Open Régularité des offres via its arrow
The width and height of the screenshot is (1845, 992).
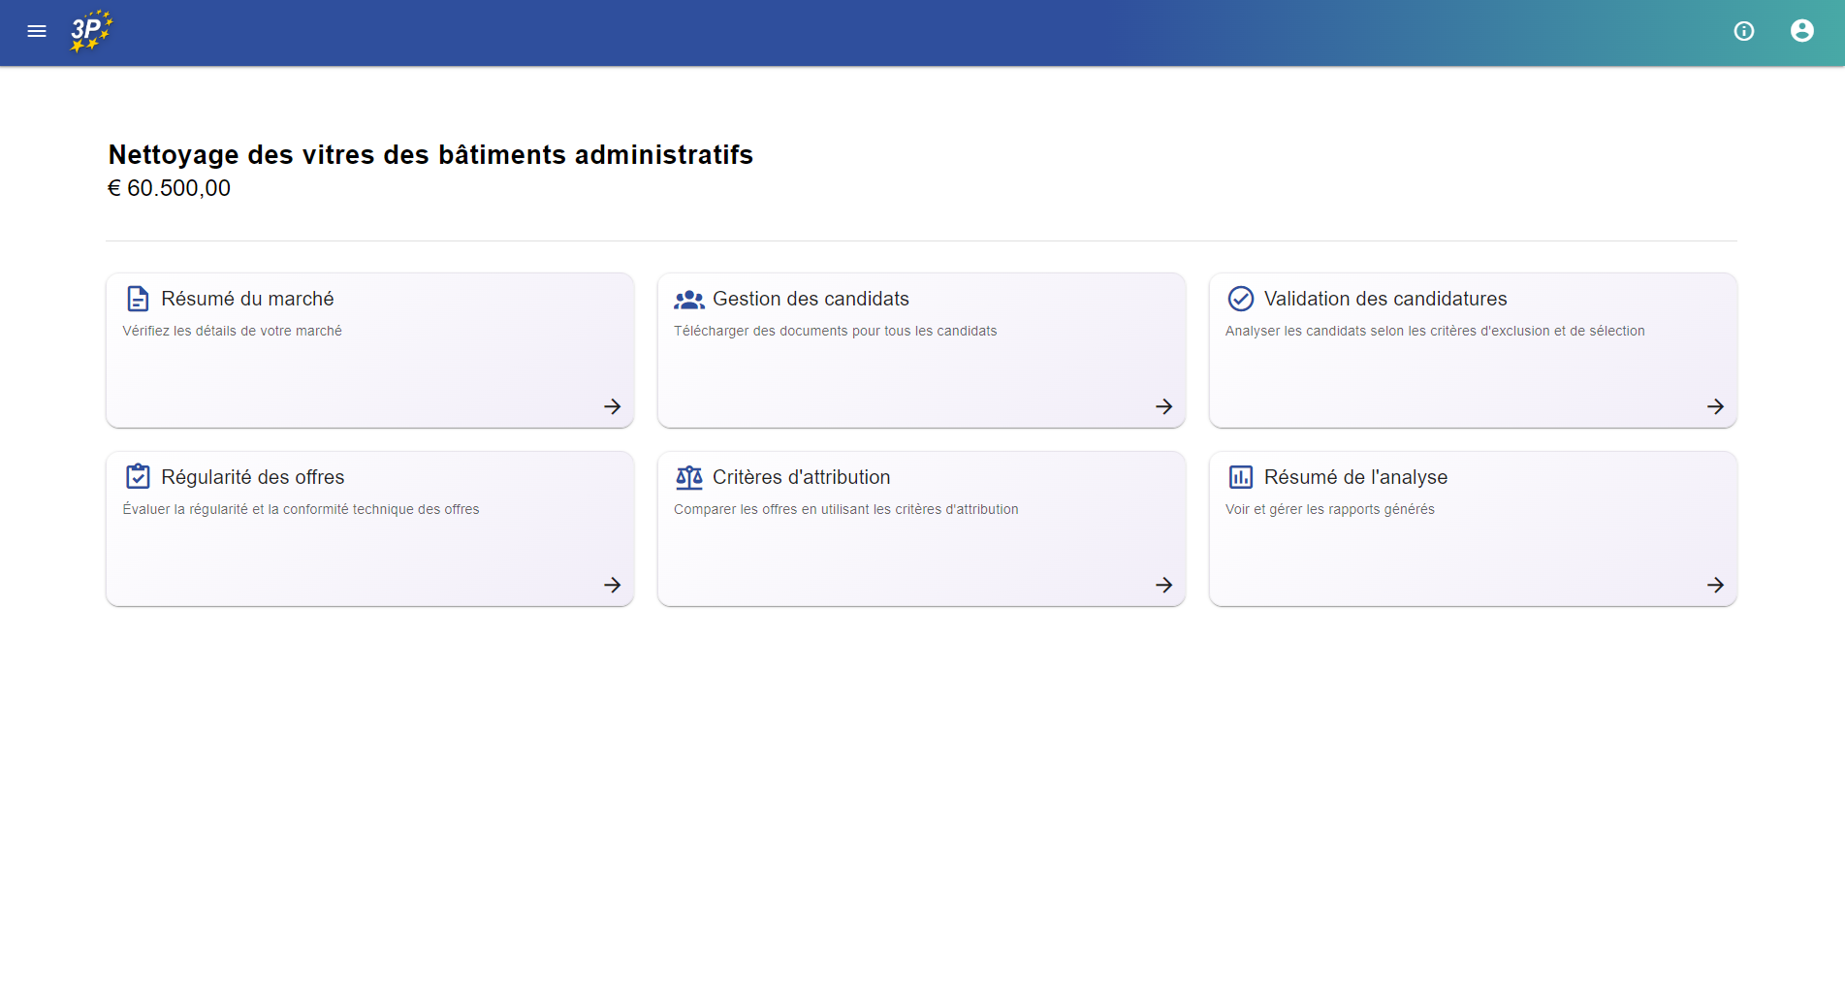[612, 585]
